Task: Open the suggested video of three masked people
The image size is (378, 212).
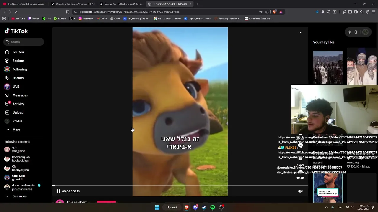Action: click(x=361, y=66)
